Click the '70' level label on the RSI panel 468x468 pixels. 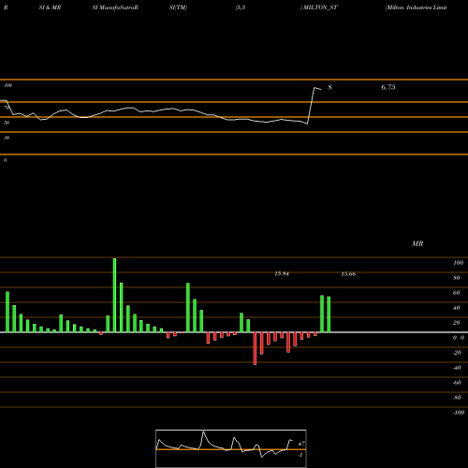point(7,108)
